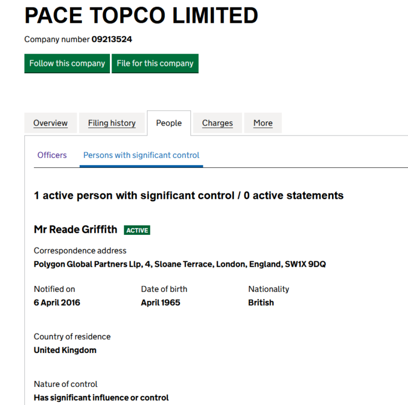Click the notified date 6 April 2016
This screenshot has width=408, height=405.
coord(57,302)
